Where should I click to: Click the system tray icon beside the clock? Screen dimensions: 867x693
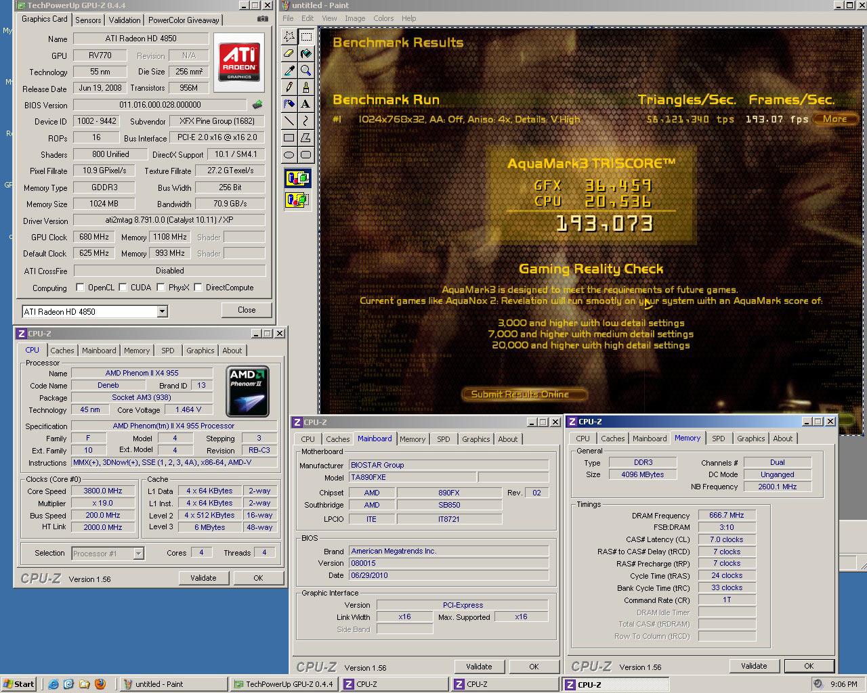click(x=819, y=684)
